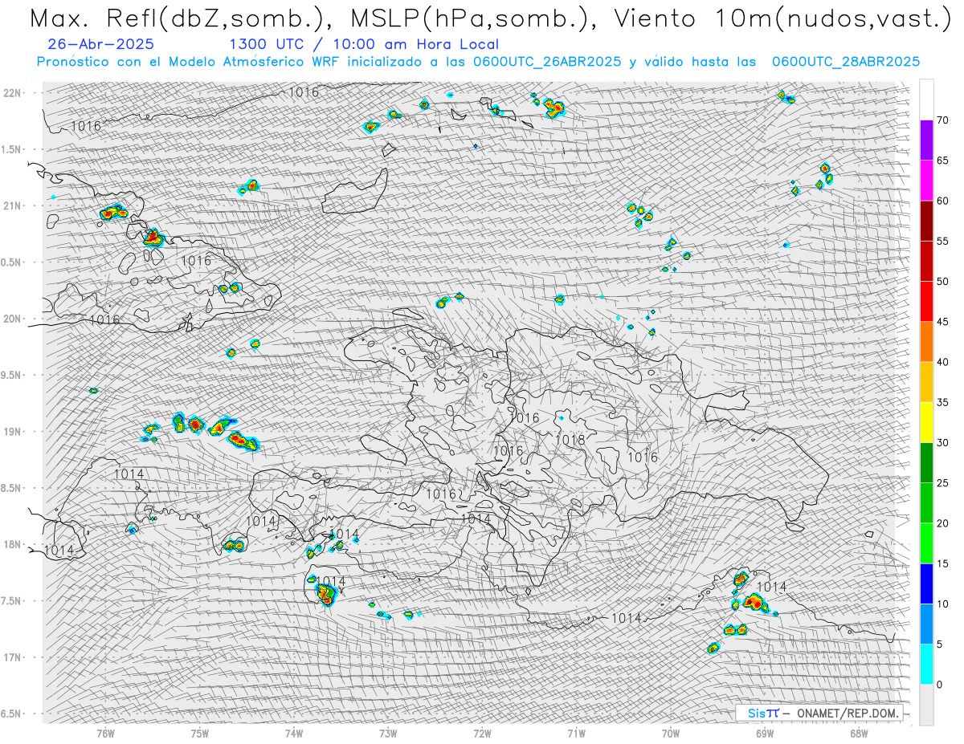The image size is (964, 744).
Task: Click the 9.5N latitude axis label
Action: (x=12, y=376)
